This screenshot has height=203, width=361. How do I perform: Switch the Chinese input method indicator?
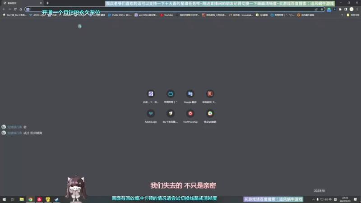(x=330, y=199)
